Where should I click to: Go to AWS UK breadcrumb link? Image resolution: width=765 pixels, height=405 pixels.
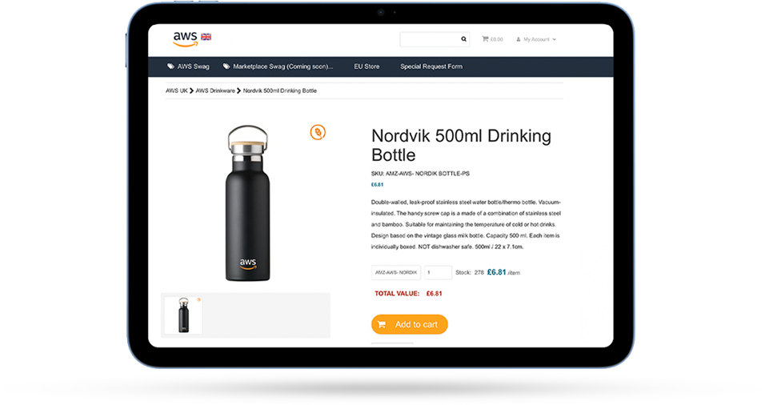click(x=177, y=90)
